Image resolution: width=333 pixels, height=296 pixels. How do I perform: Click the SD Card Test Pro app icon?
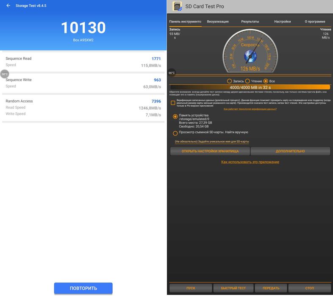(177, 6)
